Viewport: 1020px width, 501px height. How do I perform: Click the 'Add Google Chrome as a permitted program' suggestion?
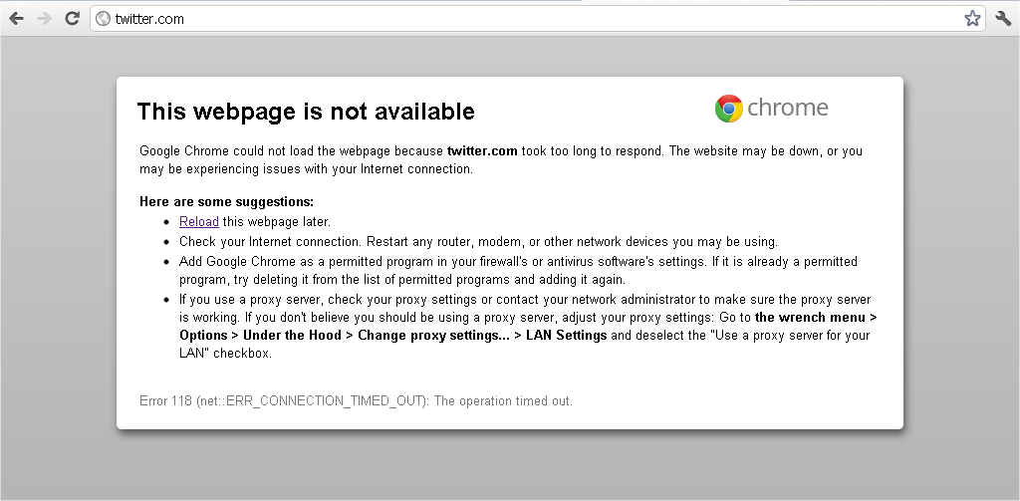tap(518, 271)
